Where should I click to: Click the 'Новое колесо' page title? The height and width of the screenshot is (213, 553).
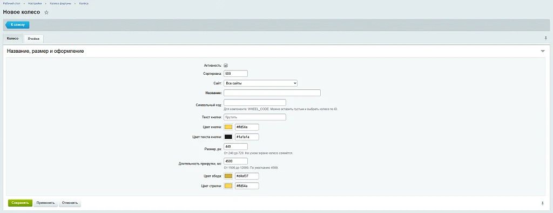pos(22,12)
